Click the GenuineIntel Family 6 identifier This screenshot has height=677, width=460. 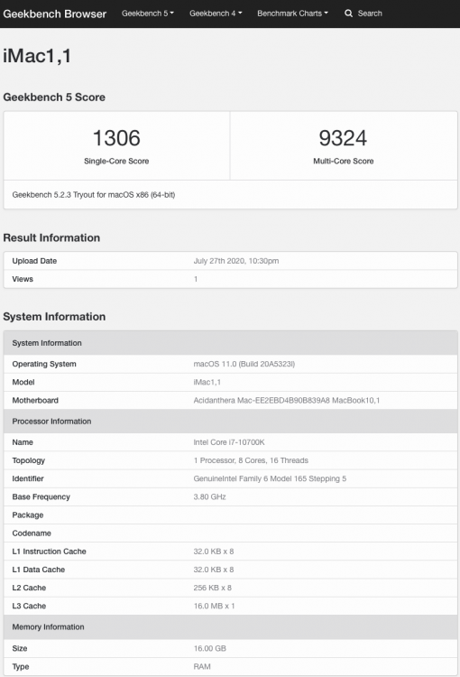tap(270, 478)
